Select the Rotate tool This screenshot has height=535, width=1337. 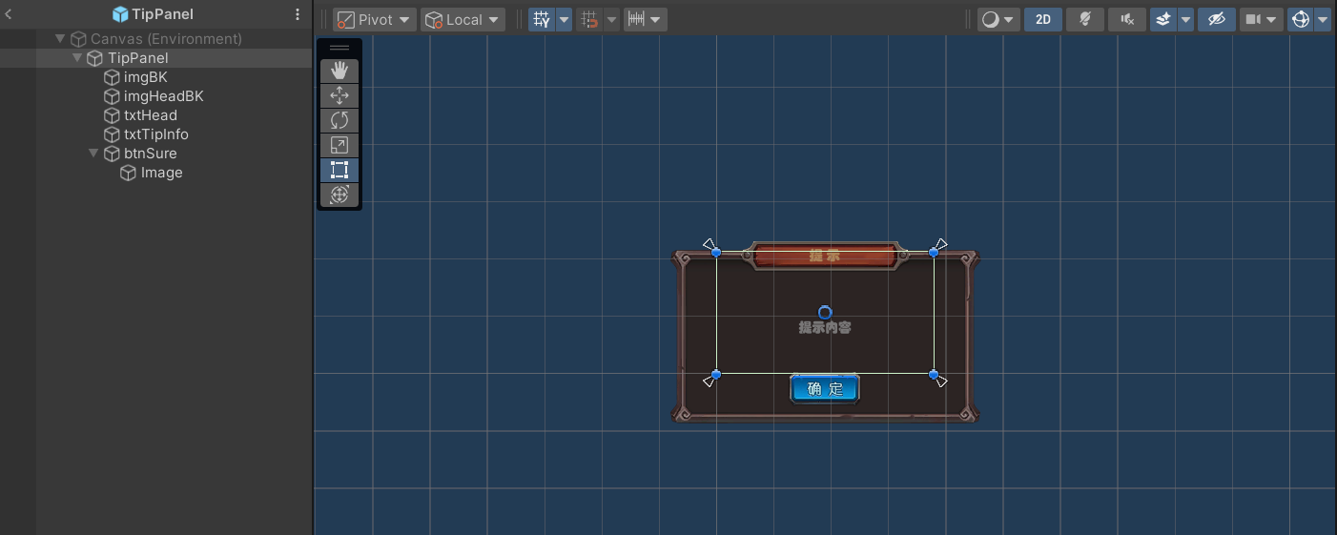(339, 120)
